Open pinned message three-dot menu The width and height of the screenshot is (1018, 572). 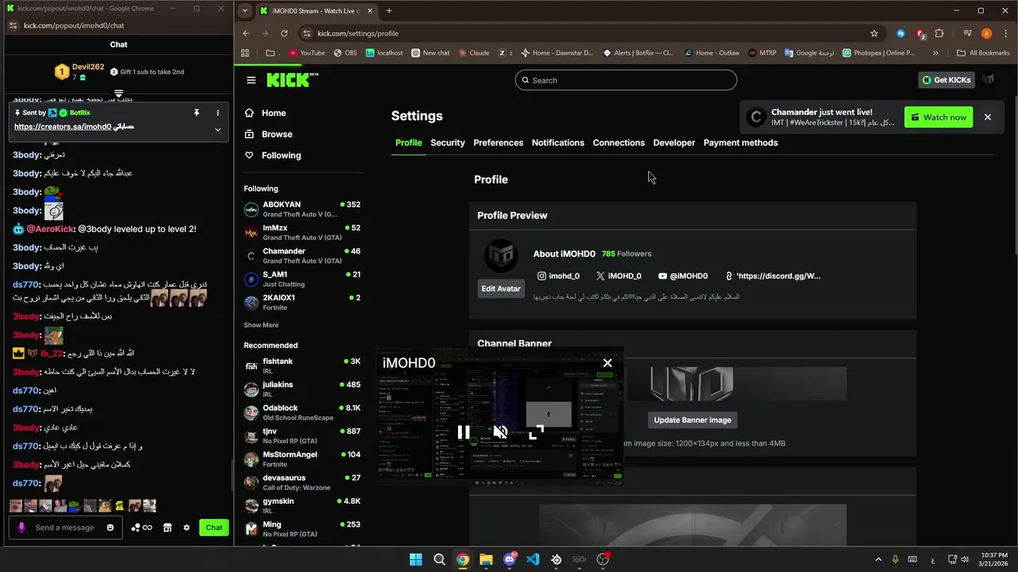point(218,113)
